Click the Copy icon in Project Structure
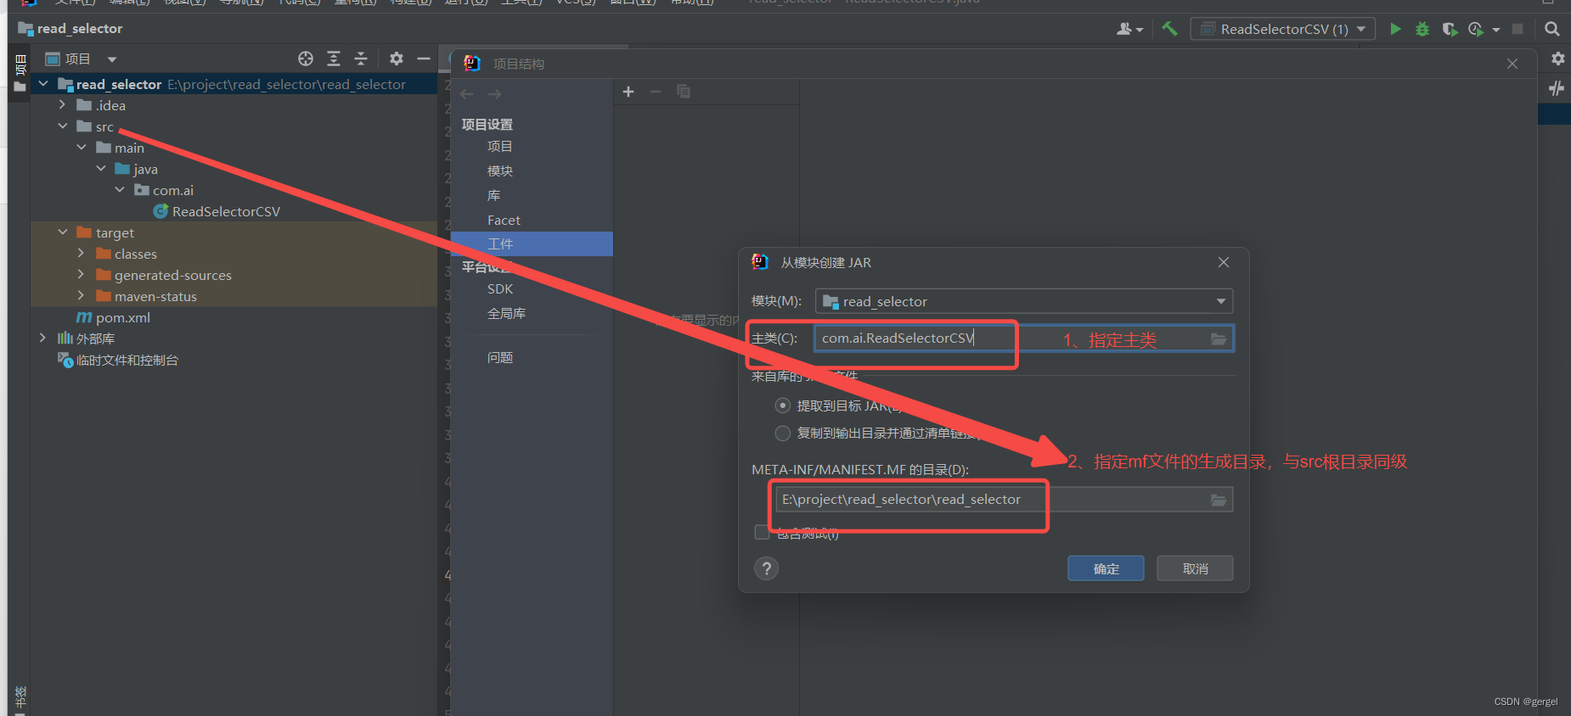The height and width of the screenshot is (716, 1571). (684, 92)
